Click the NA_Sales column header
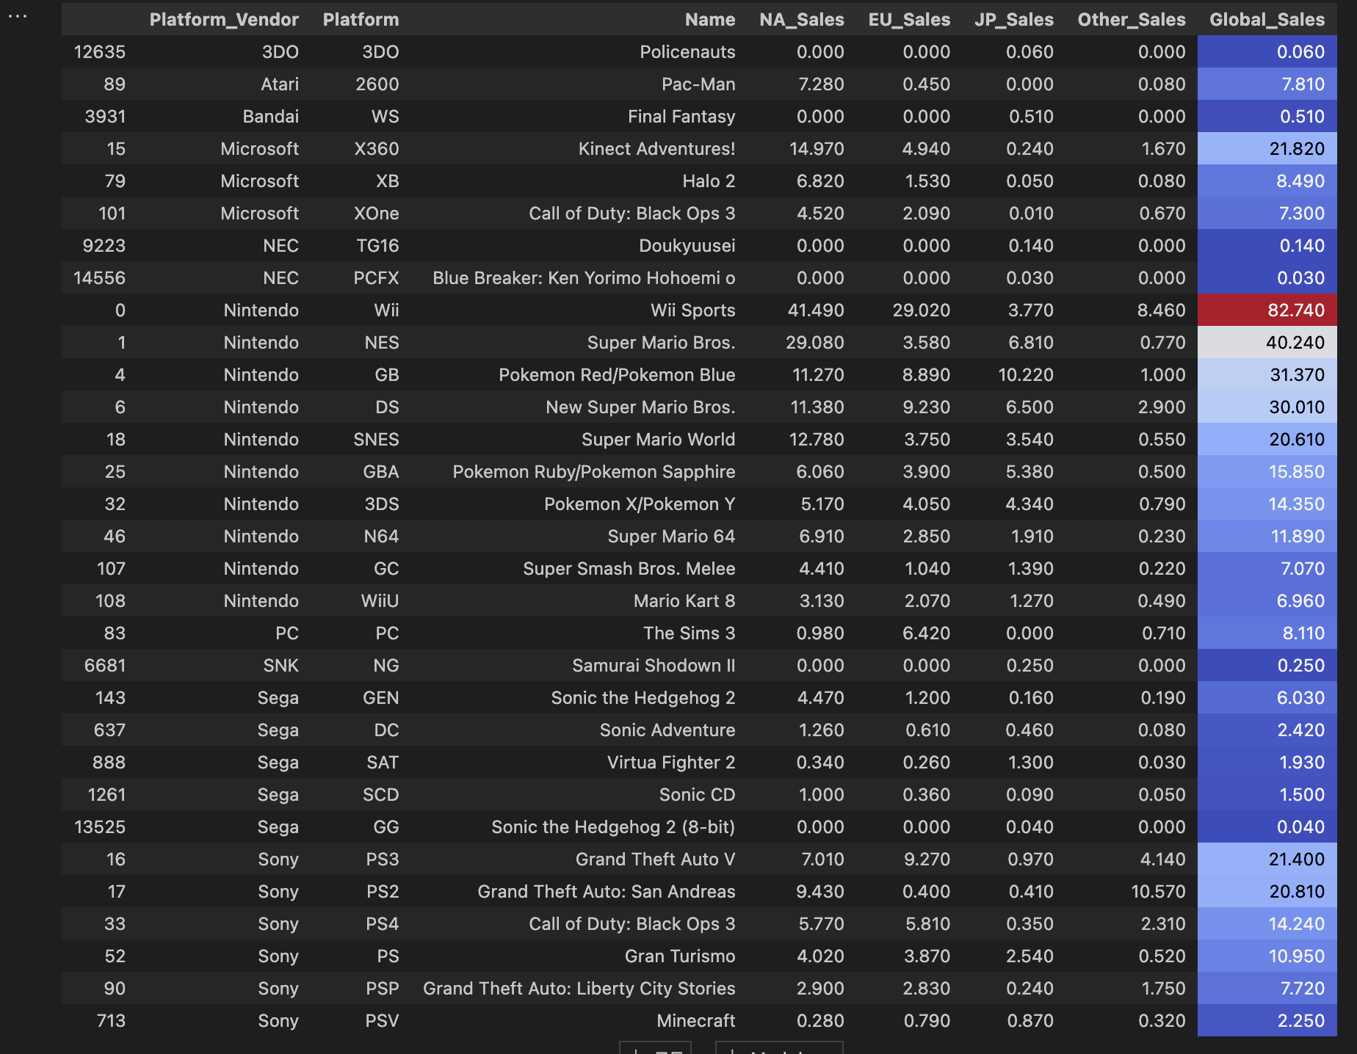1357x1054 pixels. (802, 20)
